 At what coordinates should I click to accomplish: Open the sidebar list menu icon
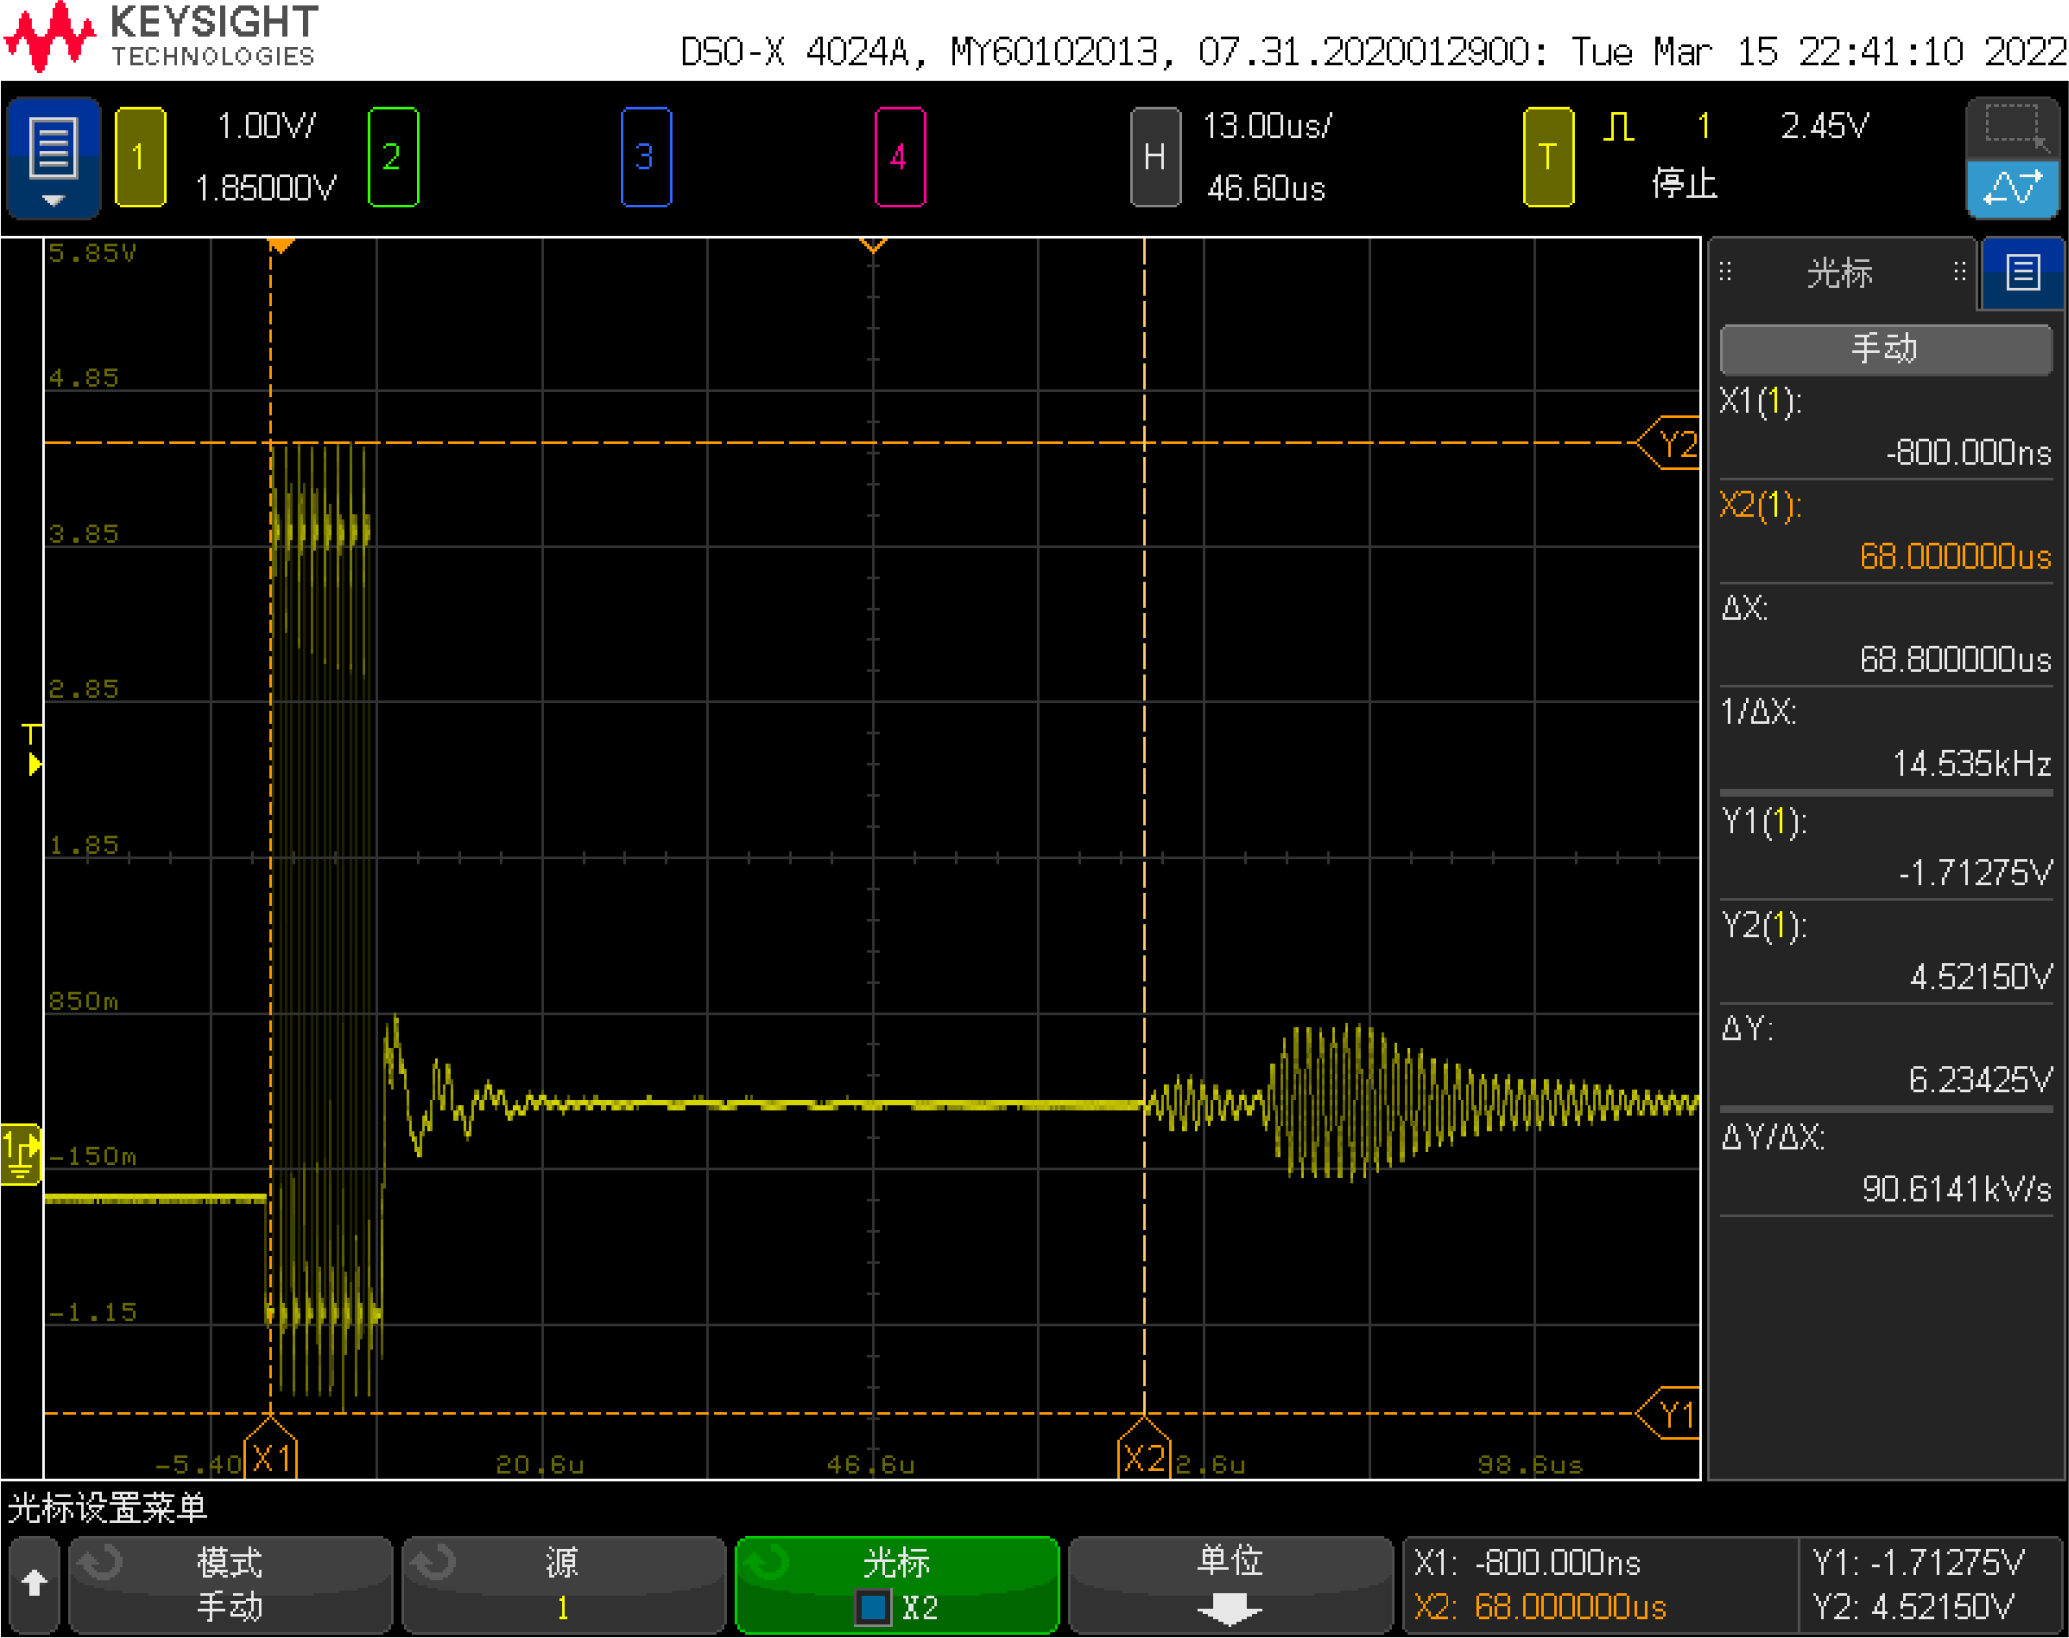tap(2022, 273)
